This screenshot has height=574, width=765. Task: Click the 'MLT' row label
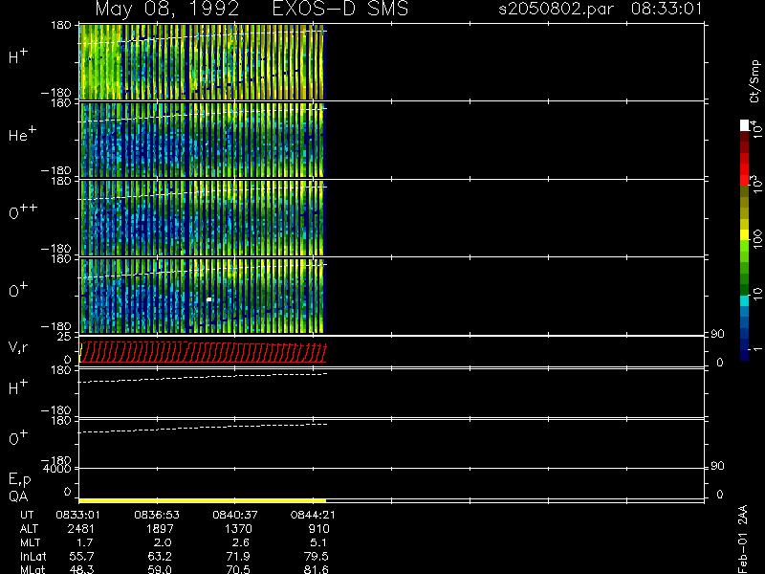point(30,542)
